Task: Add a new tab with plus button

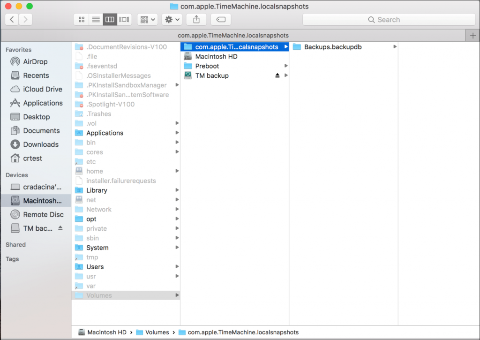Action: (472, 36)
